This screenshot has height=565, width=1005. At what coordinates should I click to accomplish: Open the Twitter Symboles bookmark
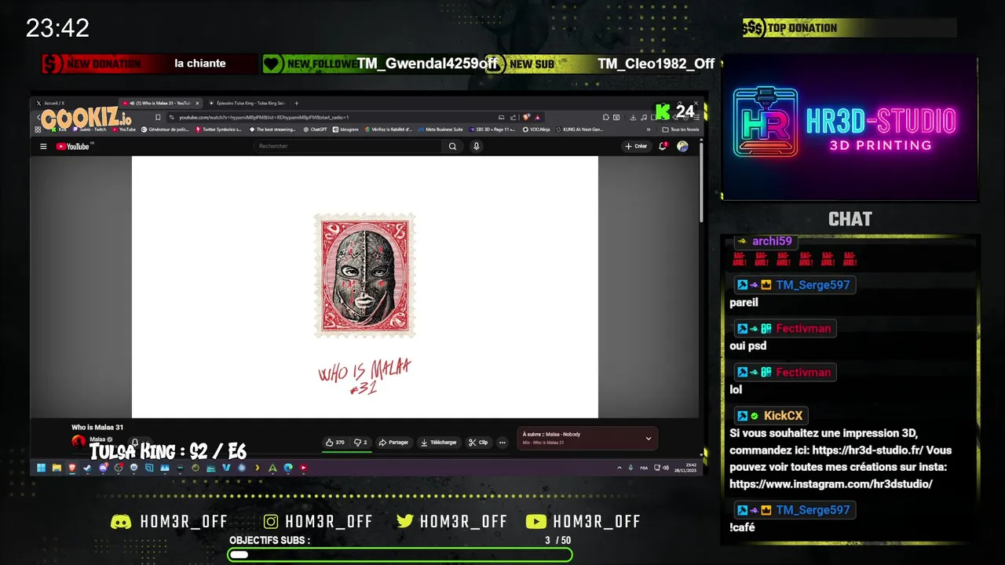pyautogui.click(x=217, y=129)
